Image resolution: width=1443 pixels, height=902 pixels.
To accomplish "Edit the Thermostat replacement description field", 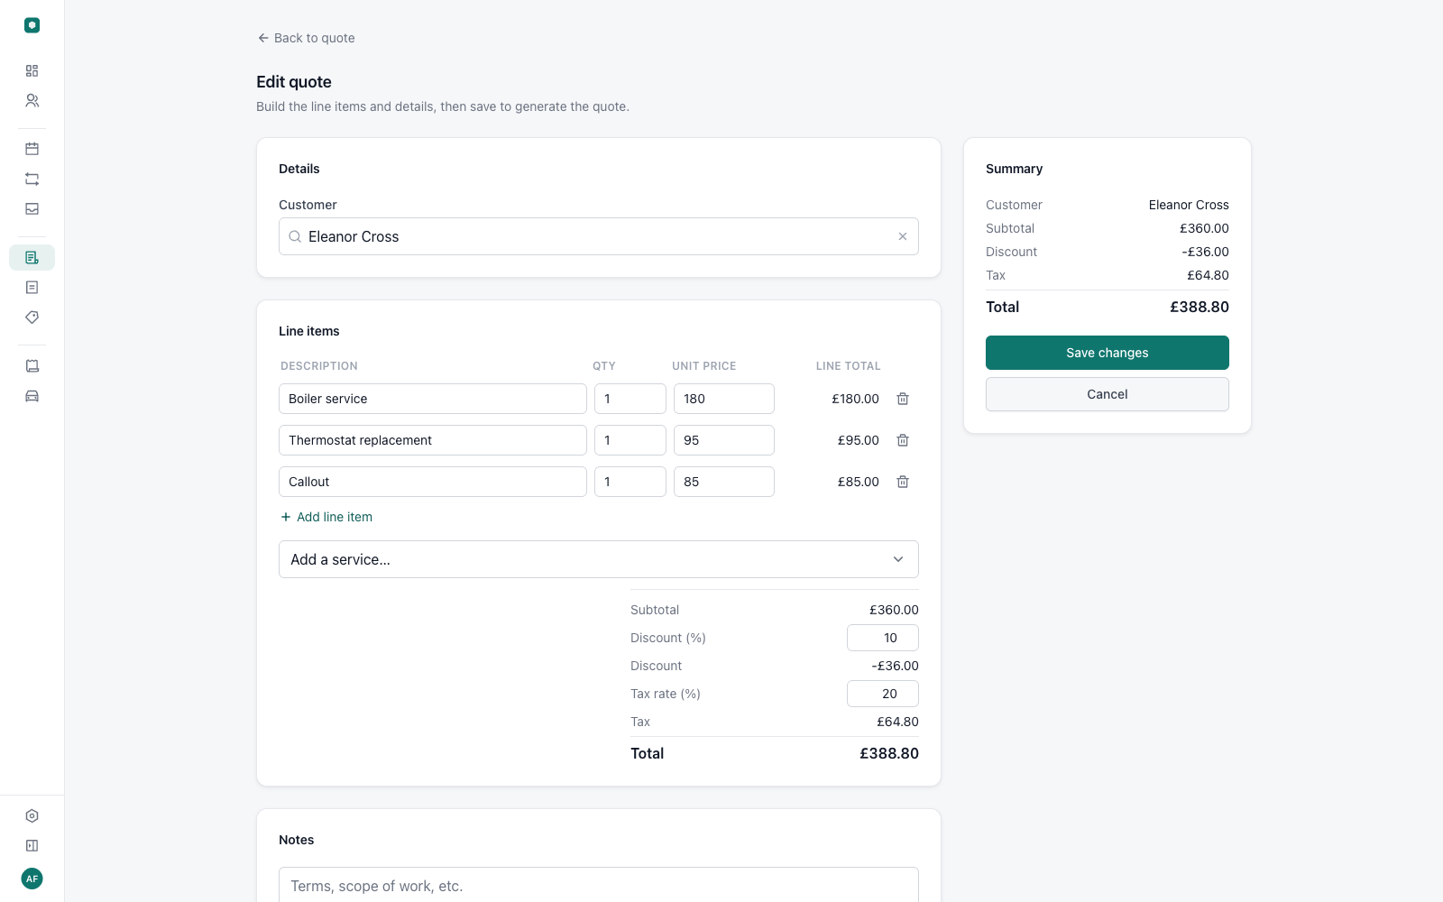I will pos(433,440).
